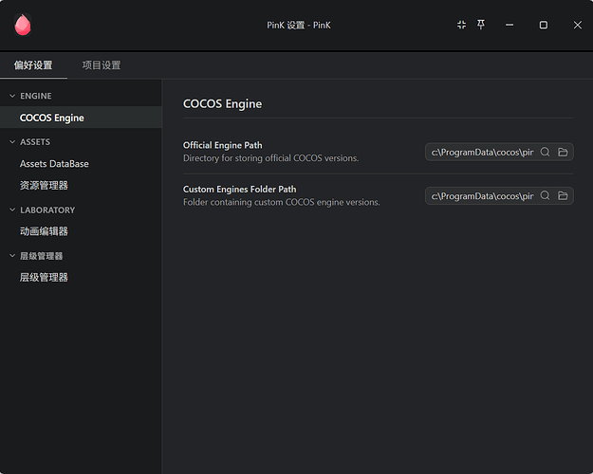
Task: Click the 'Directory for storing official COCOS versions.' description
Action: [x=270, y=158]
